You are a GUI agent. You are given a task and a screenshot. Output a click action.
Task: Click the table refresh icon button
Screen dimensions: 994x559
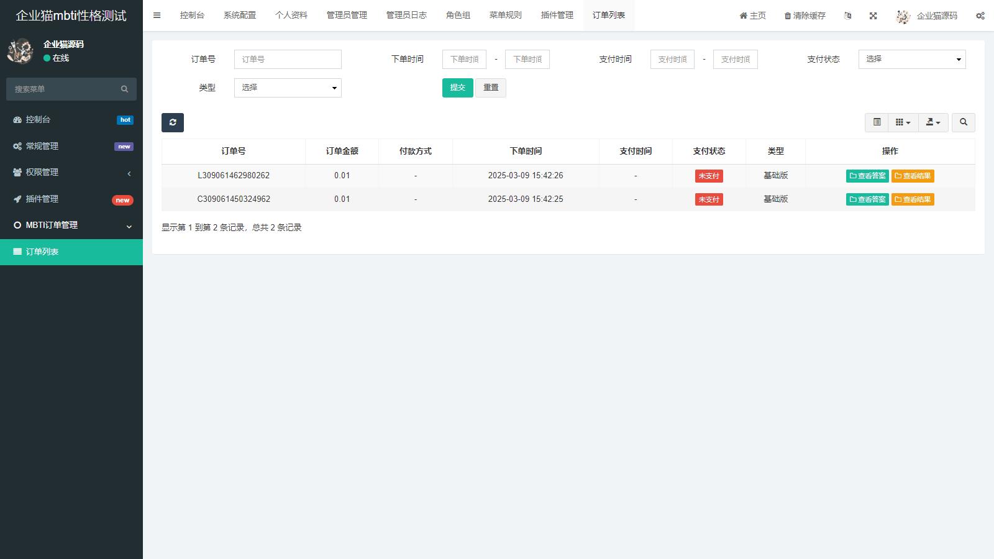click(x=173, y=122)
